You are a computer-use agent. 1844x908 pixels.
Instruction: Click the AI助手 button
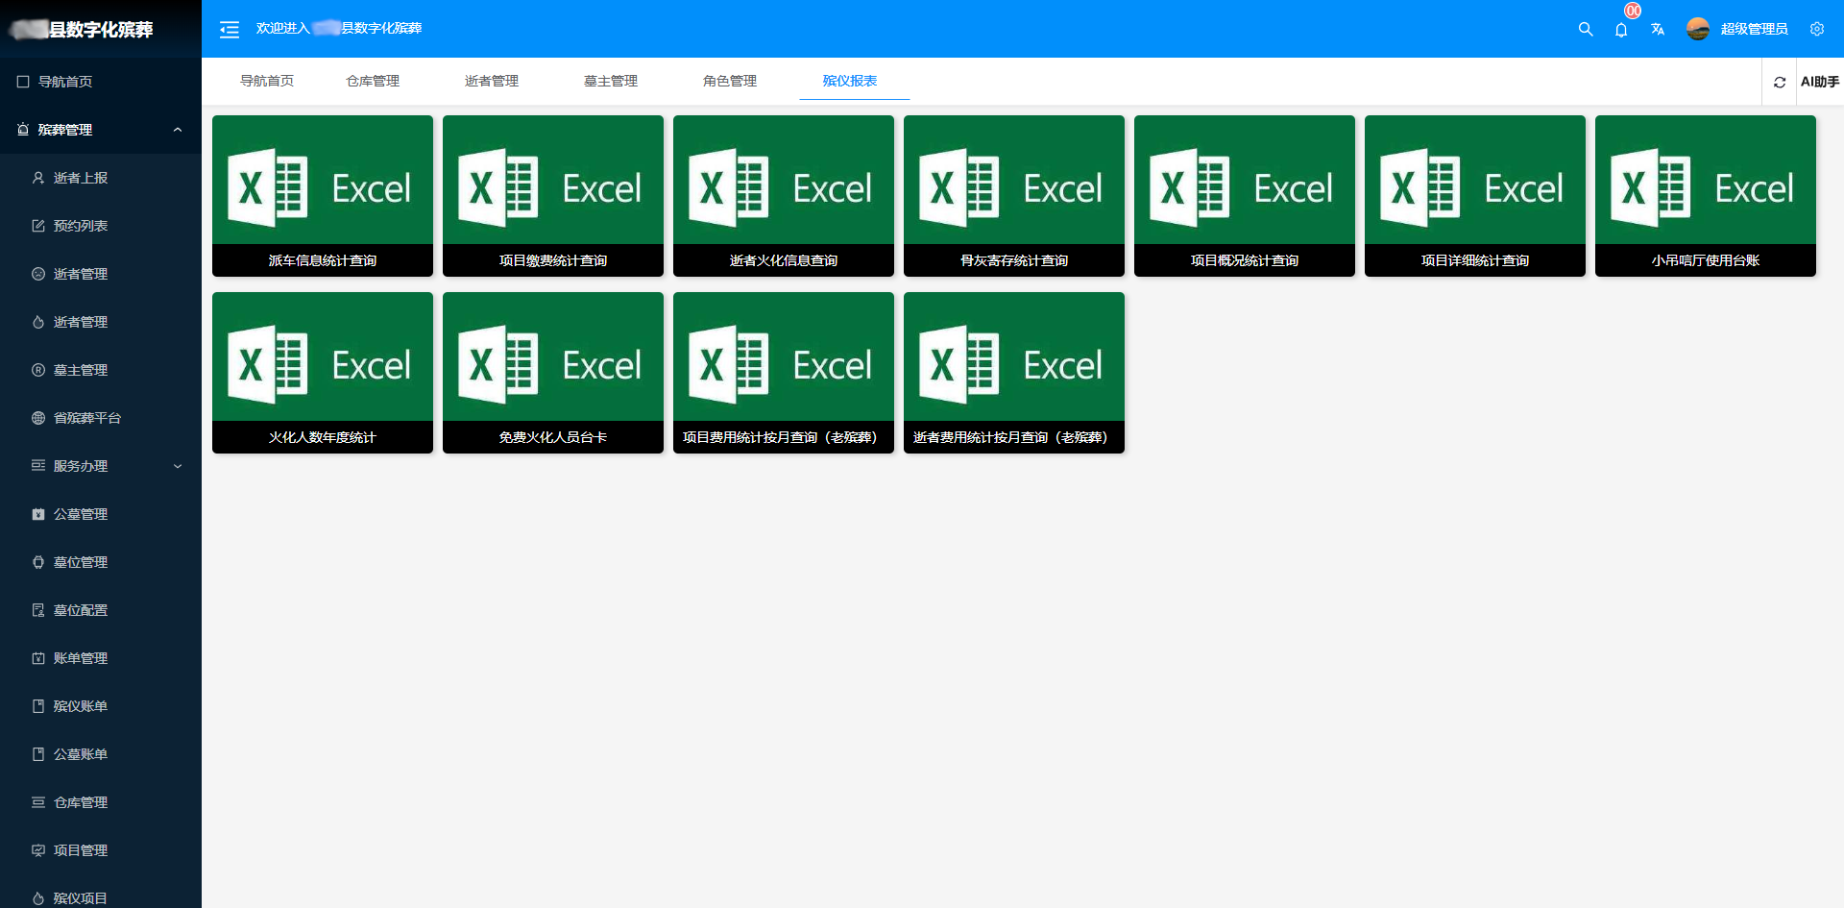click(x=1819, y=82)
